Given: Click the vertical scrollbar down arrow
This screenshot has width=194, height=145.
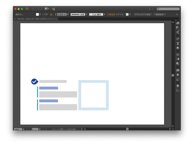Looking at the screenshot, I should 173,126.
